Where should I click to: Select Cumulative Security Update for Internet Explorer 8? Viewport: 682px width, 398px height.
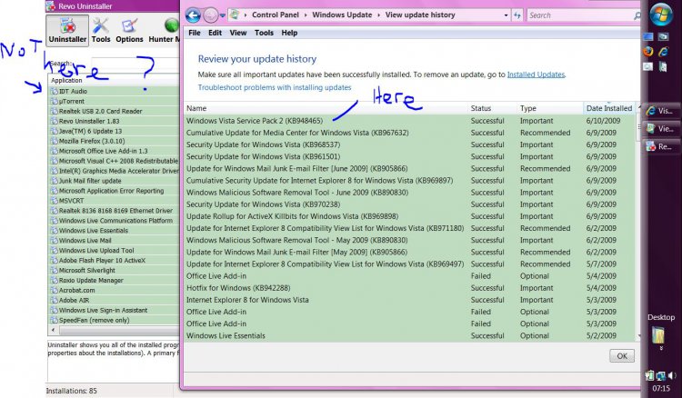coord(409,180)
